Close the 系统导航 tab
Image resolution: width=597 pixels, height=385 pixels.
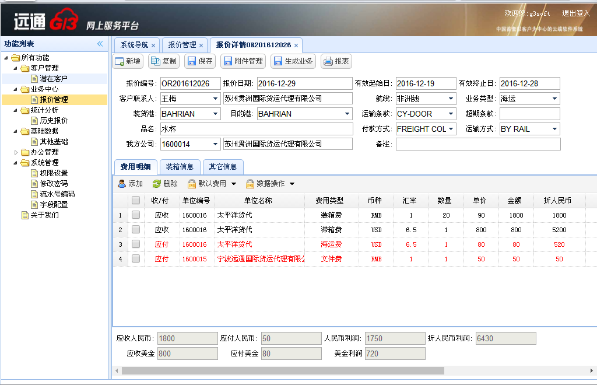[153, 45]
